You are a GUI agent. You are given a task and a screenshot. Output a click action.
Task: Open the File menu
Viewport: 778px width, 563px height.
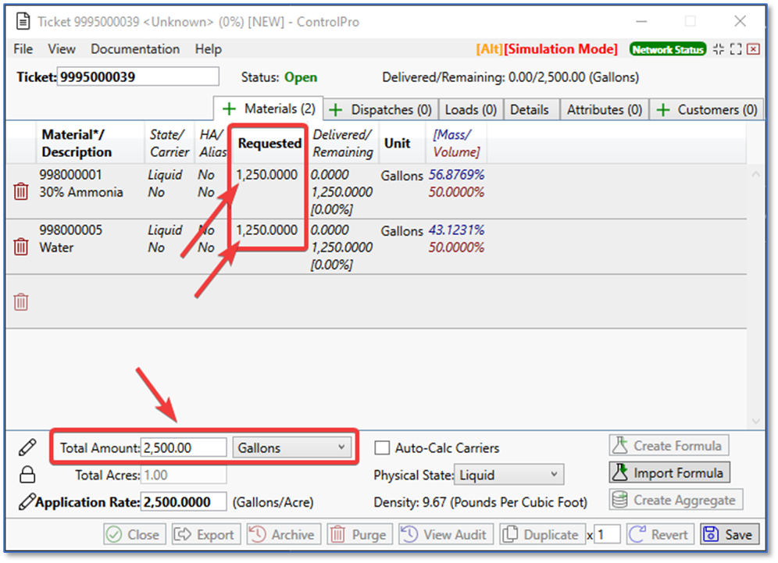point(23,49)
